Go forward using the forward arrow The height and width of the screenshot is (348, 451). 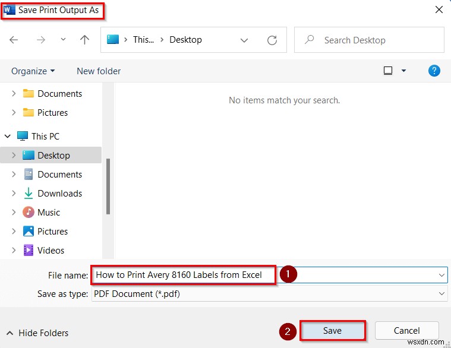pos(41,40)
